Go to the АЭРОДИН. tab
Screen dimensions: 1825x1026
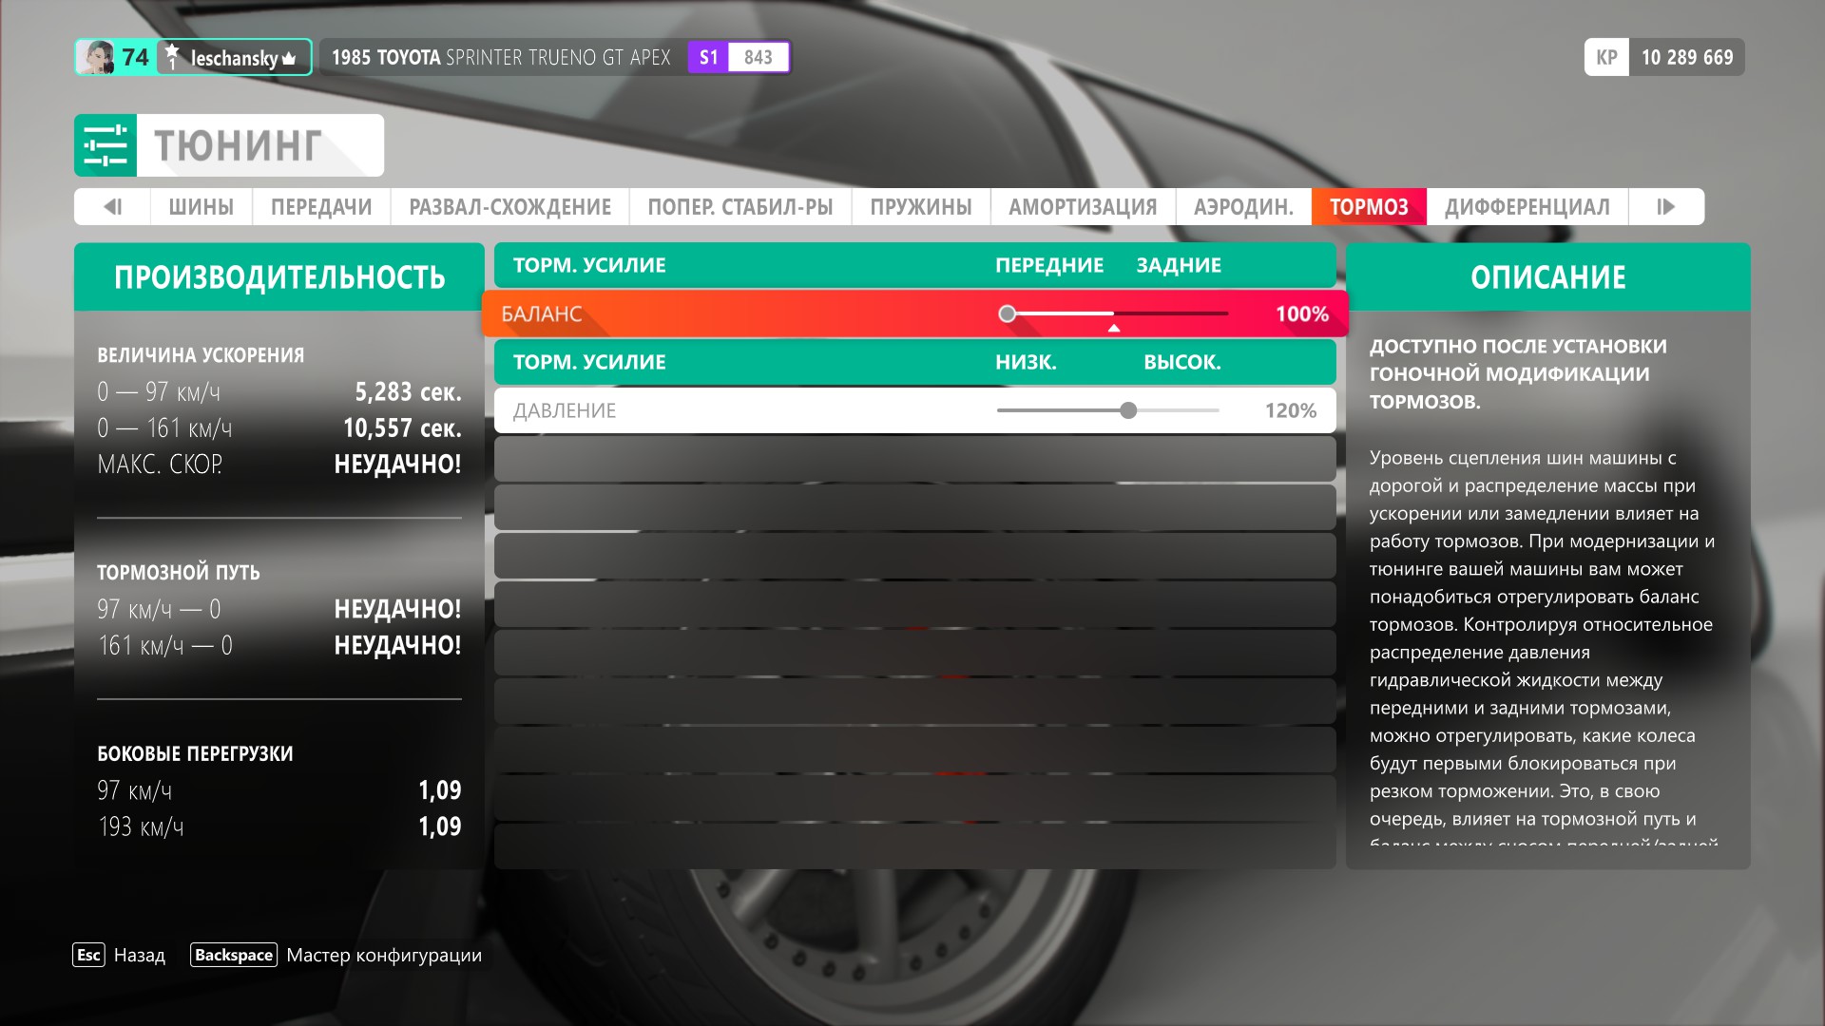tap(1243, 207)
